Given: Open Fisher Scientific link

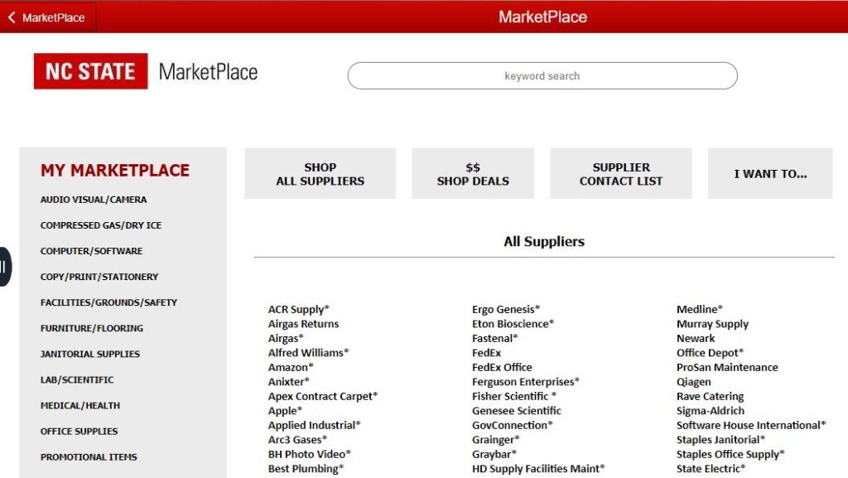Looking at the screenshot, I should point(513,396).
